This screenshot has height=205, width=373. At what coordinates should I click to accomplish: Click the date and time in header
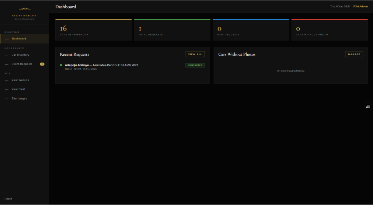pyautogui.click(x=340, y=7)
